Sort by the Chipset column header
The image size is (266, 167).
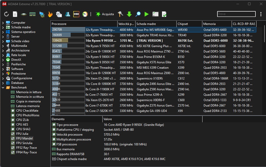189,24
